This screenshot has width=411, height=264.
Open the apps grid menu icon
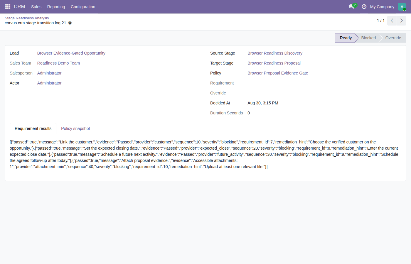pos(8,6)
